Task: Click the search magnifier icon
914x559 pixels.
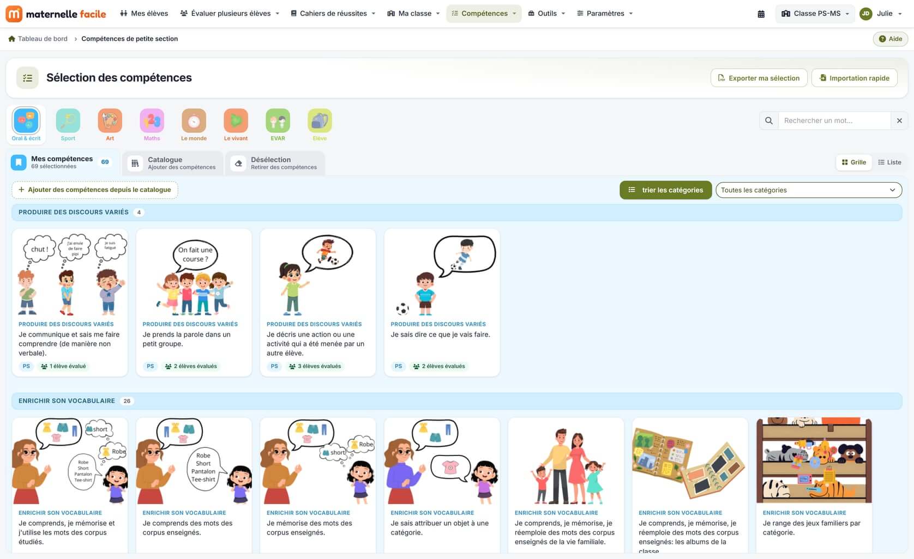Action: tap(769, 120)
